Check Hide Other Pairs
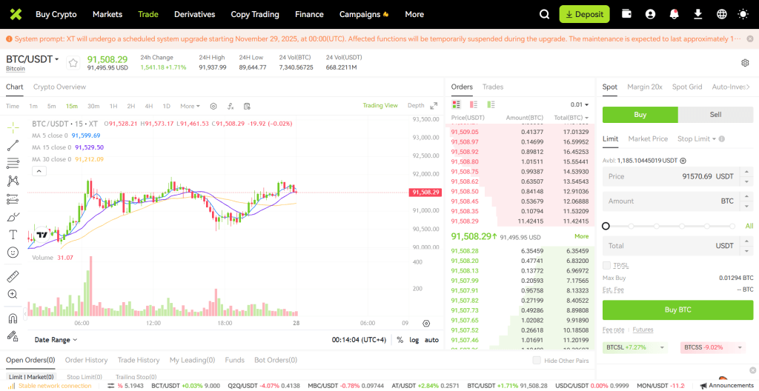The height and width of the screenshot is (391, 759). [x=537, y=360]
